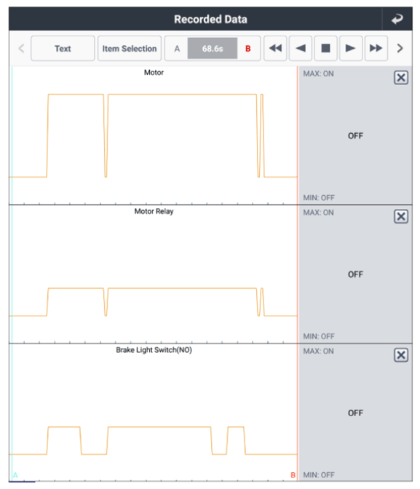This screenshot has width=420, height=489.
Task: Click the return arrow in the header
Action: (397, 20)
